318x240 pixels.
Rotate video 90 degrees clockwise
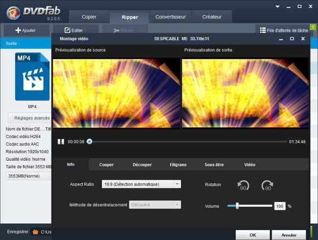point(267,185)
